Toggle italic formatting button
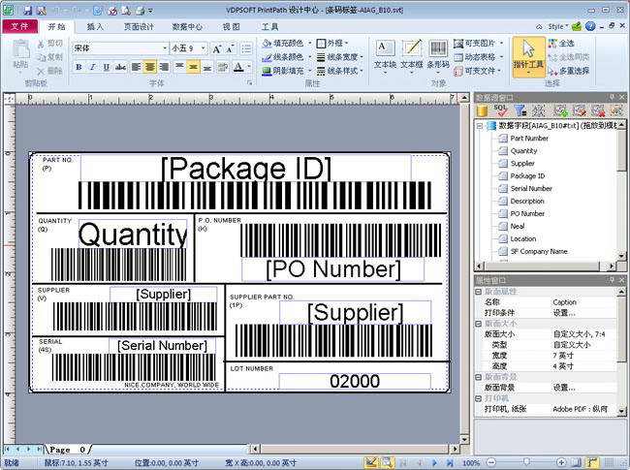 pos(93,67)
